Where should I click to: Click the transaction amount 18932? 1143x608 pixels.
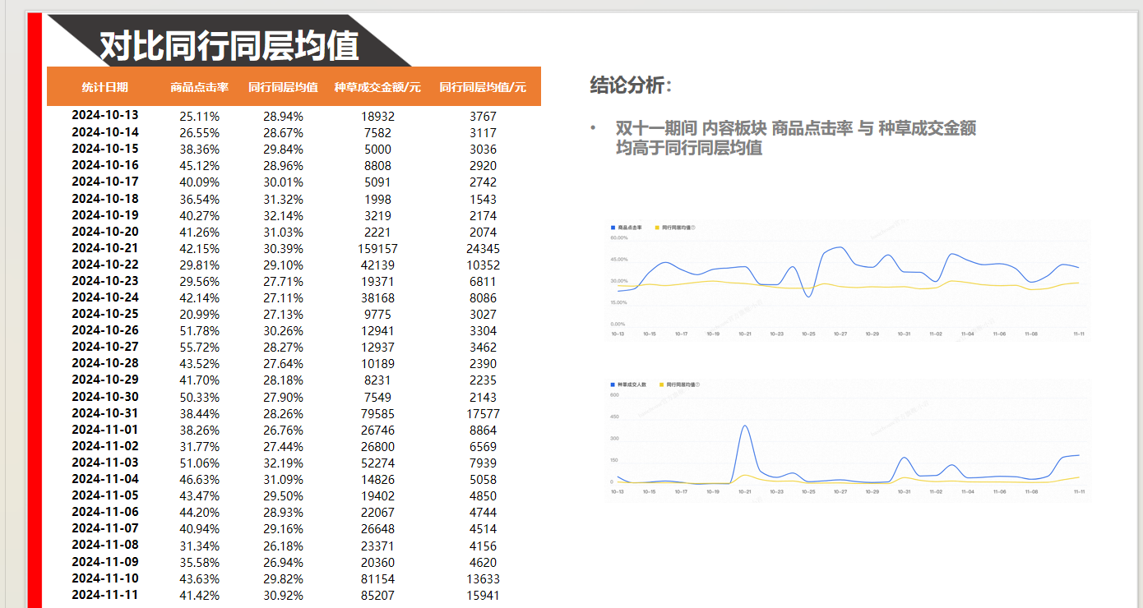(377, 117)
